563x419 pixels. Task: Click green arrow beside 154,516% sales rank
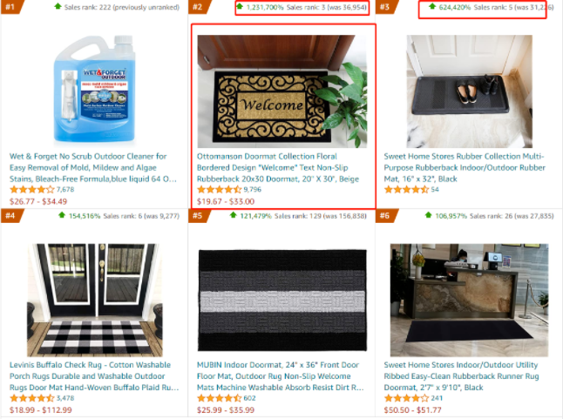coord(62,215)
